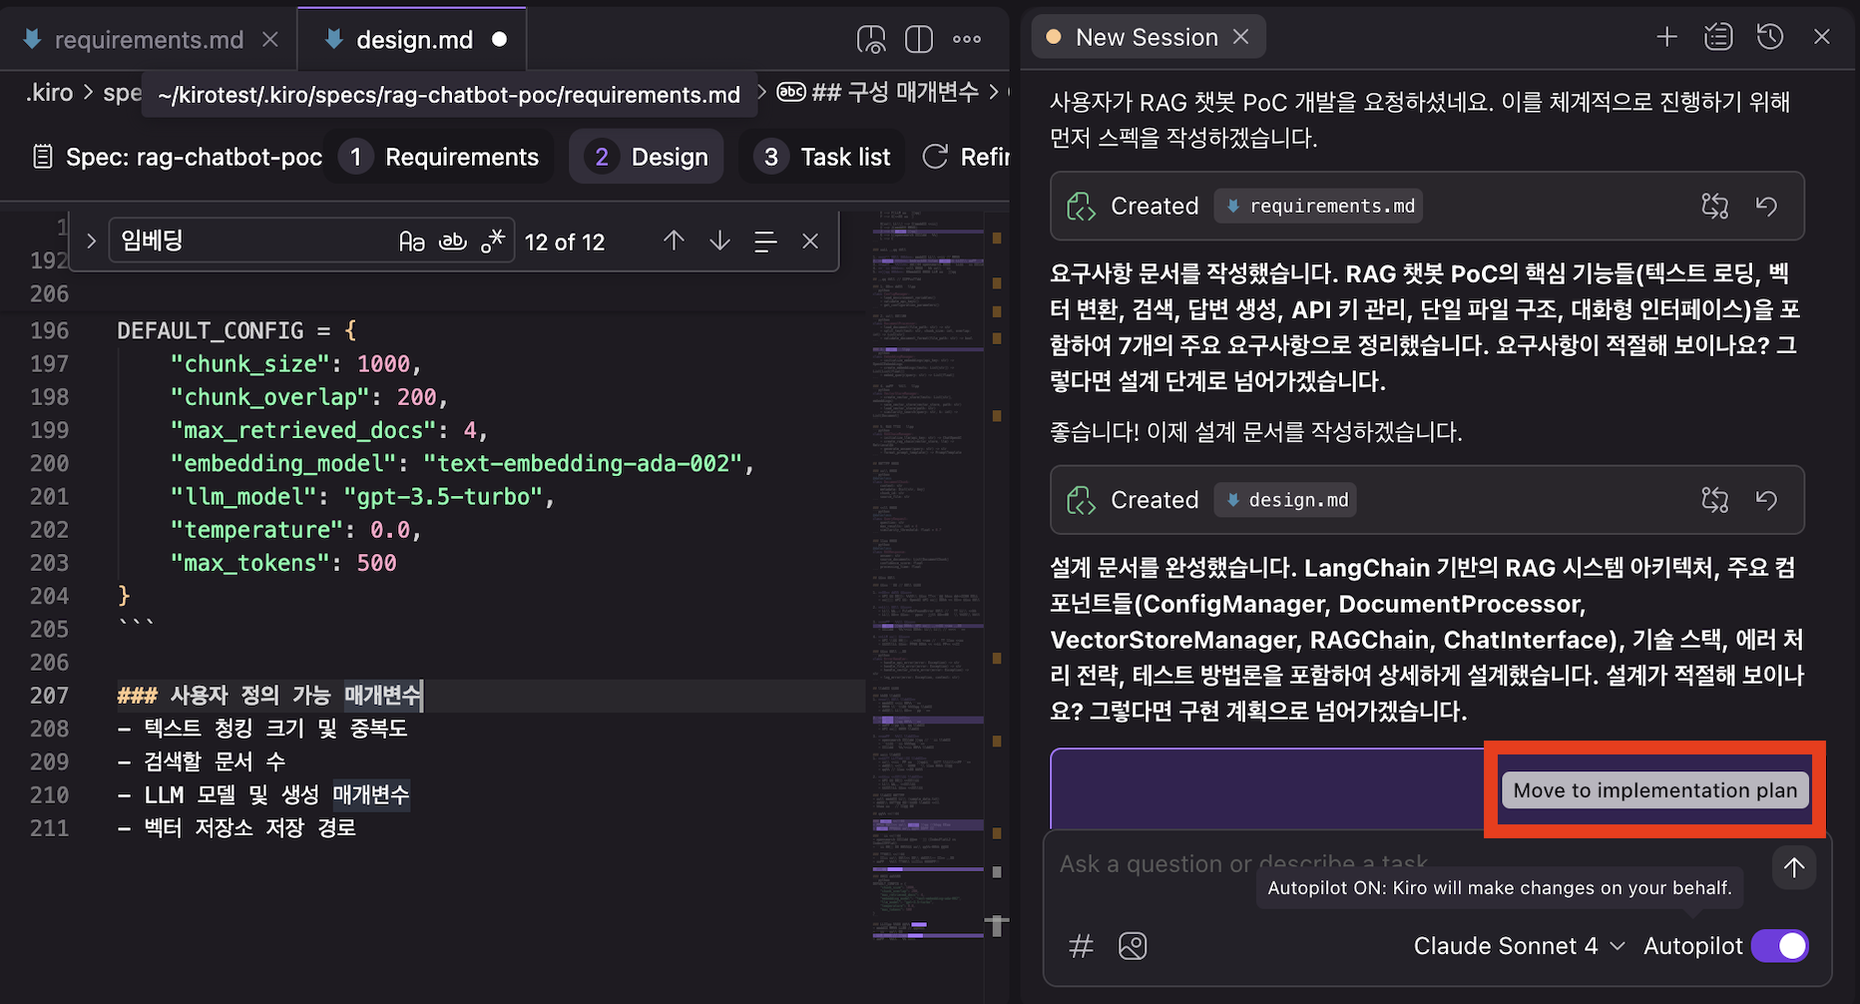This screenshot has height=1004, width=1860.
Task: Click the editor minimap
Action: [x=928, y=574]
